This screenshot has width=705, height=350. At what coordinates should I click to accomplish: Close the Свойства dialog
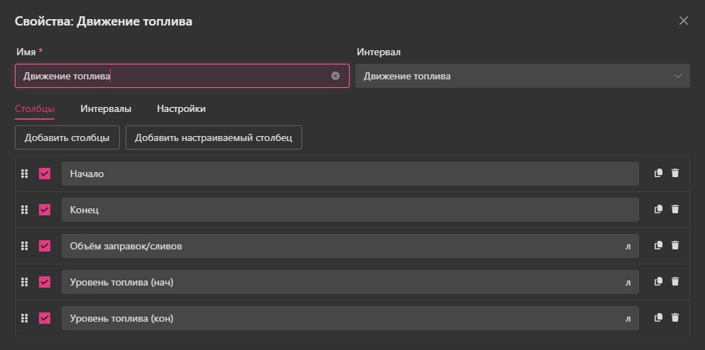[684, 21]
